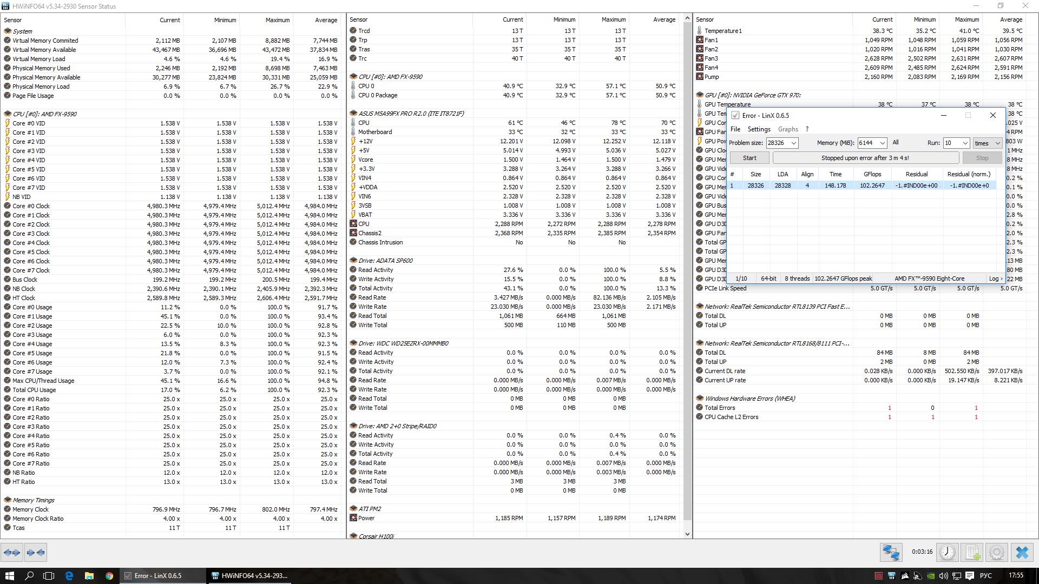Screen dimensions: 1039x584
Task: Open the Problem size dropdown
Action: pos(794,143)
